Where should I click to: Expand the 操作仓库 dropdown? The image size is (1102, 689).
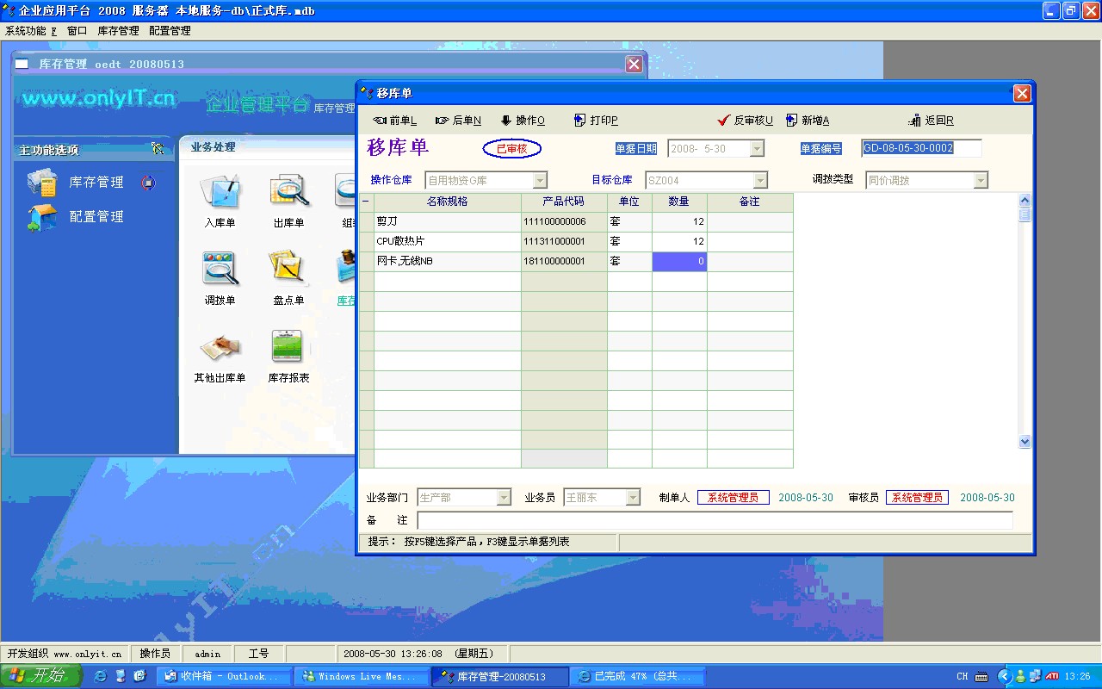pos(540,181)
